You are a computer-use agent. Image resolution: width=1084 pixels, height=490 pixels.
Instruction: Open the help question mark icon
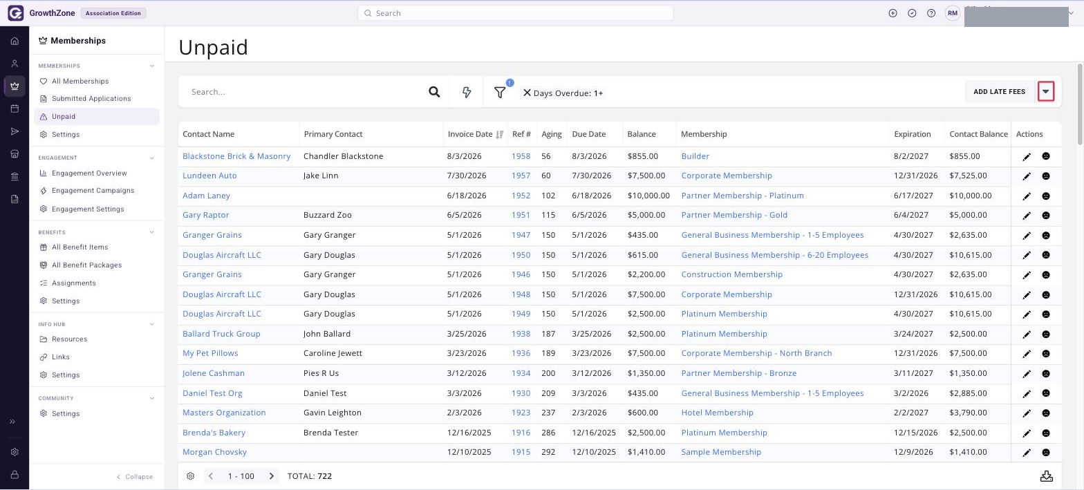(931, 13)
